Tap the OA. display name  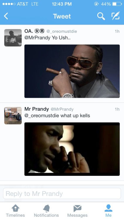29,31
